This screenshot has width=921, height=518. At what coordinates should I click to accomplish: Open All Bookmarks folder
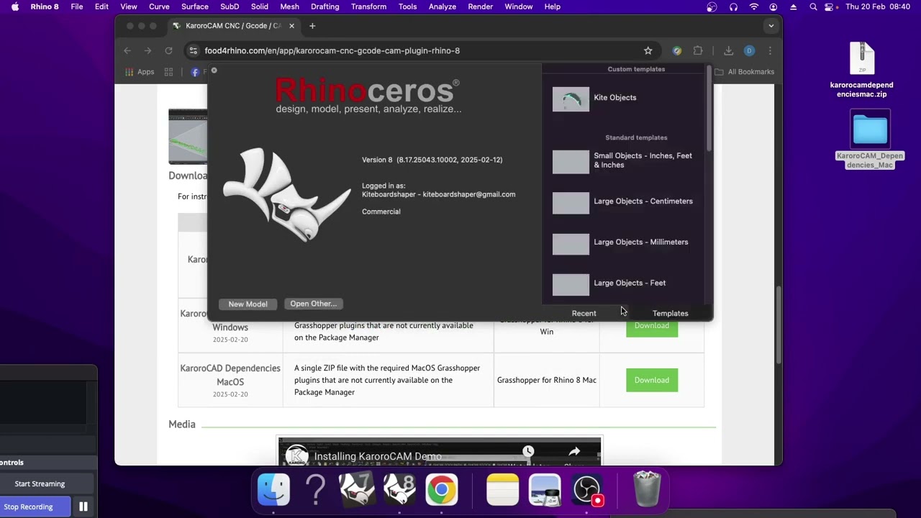[x=744, y=72]
